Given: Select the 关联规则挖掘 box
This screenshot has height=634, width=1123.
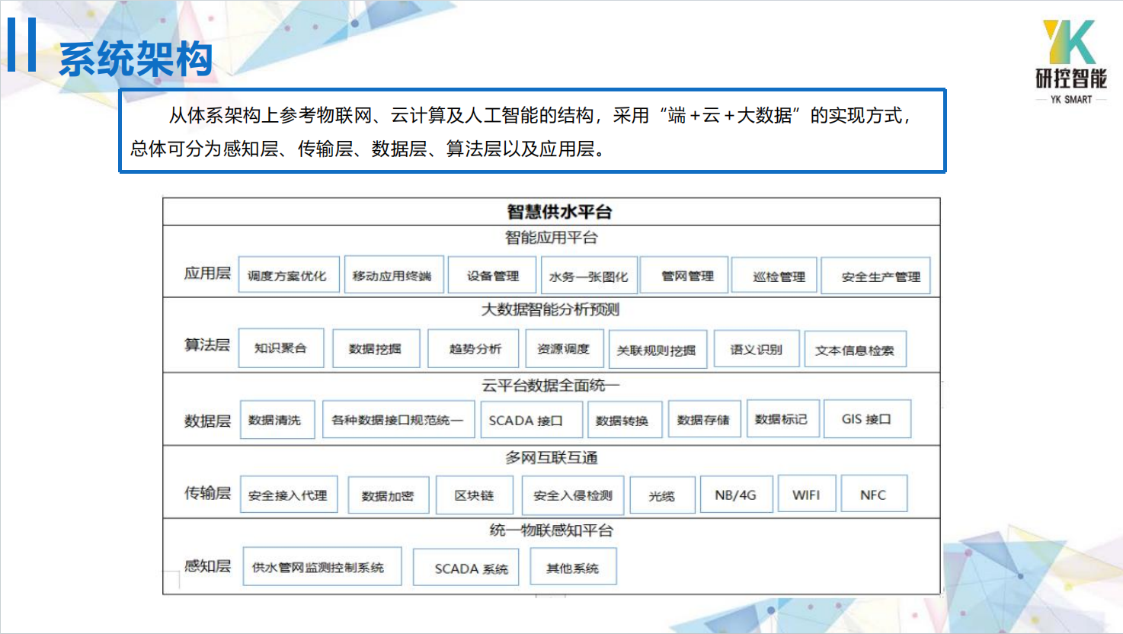Looking at the screenshot, I should [657, 350].
